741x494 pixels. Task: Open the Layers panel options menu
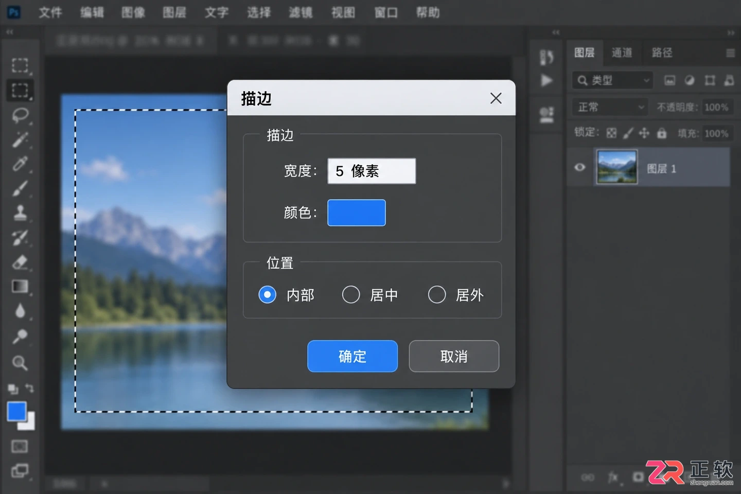(730, 53)
